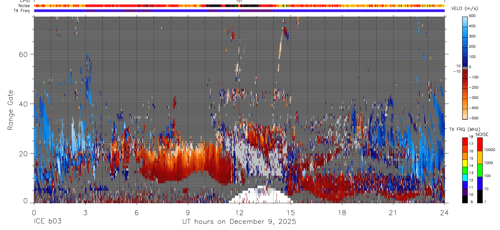Image resolution: width=500 pixels, height=230 pixels.
Task: Click the UT hour axis tick label '9'
Action: [188, 213]
